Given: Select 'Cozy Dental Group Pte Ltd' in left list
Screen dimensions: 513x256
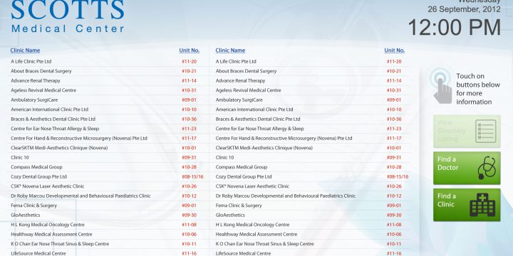Looking at the screenshot, I should [38, 176].
